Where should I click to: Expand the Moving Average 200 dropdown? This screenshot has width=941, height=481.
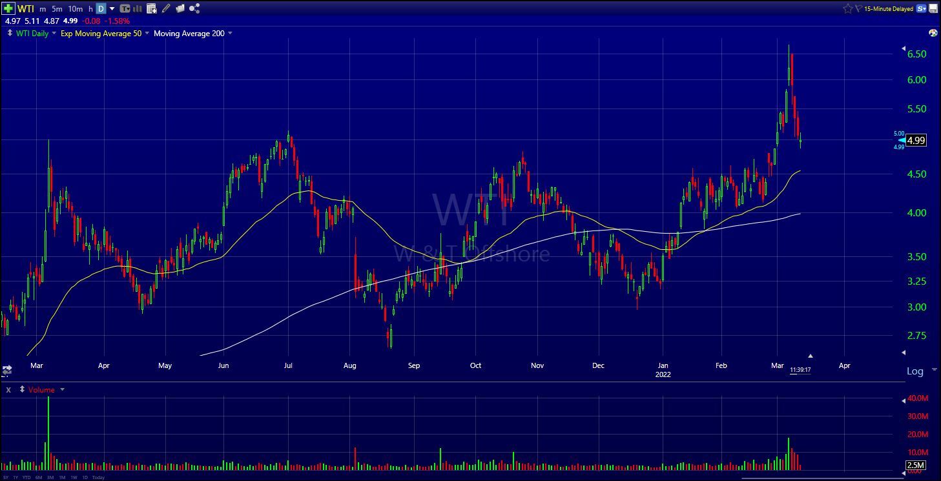[231, 33]
